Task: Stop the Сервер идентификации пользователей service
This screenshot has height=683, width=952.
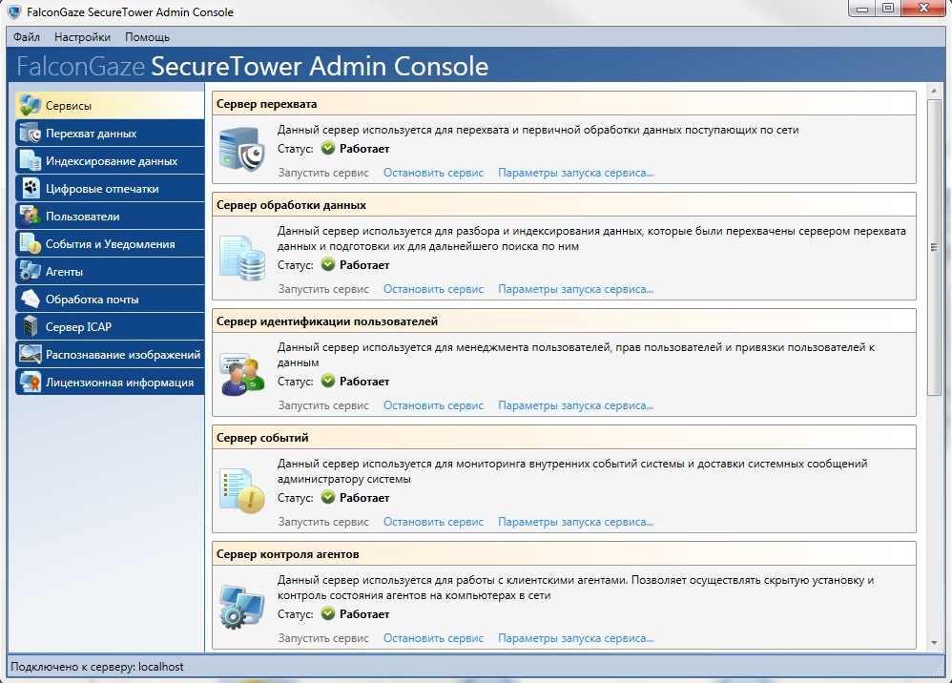Action: (433, 405)
